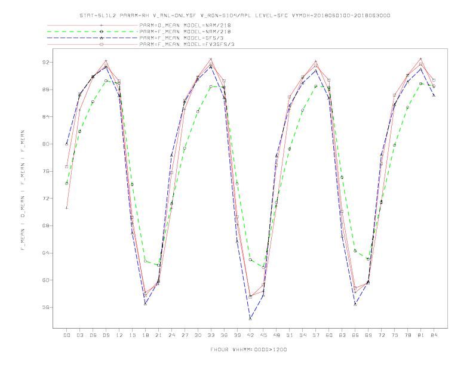473x365 pixels.
Task: Click the lowest blue triangle point at hour 42
Action: pyautogui.click(x=250, y=318)
